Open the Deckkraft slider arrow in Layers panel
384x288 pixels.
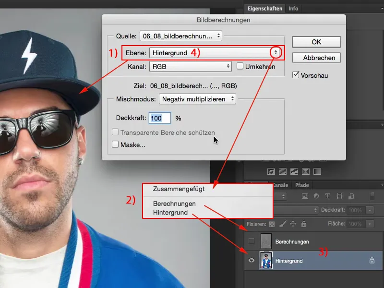(x=370, y=210)
